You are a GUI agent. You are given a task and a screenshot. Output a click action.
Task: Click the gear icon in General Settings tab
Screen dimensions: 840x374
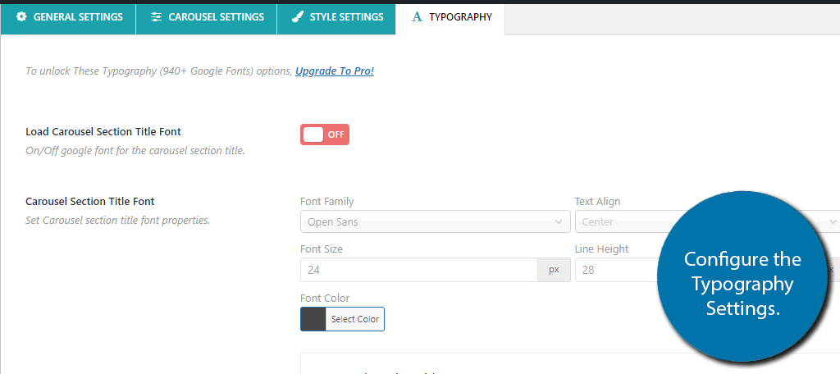(21, 17)
